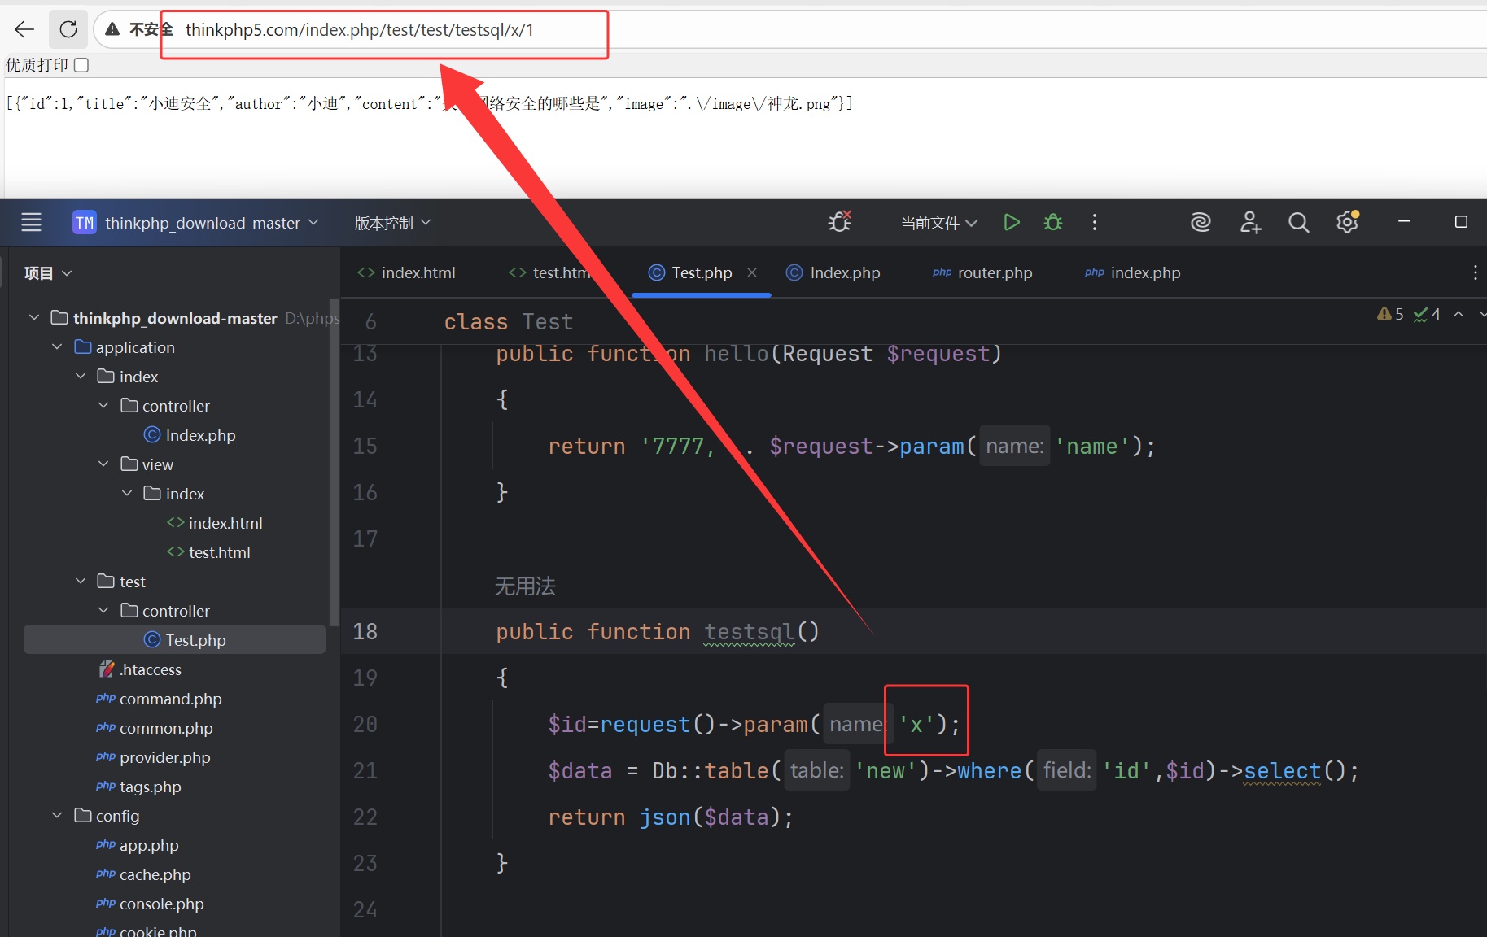Collapse thinkphp_download-master root folder
The height and width of the screenshot is (937, 1487).
[x=34, y=318]
